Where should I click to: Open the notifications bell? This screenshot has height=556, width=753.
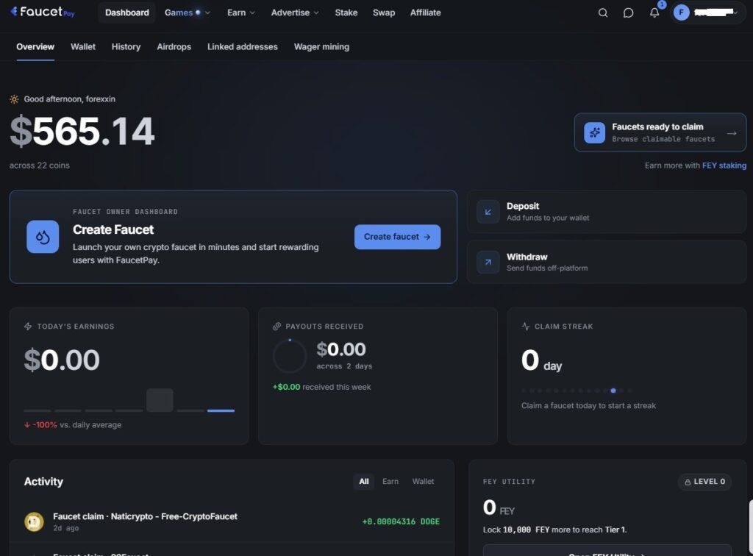coord(654,13)
